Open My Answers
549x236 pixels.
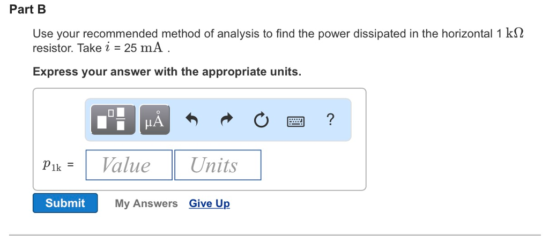[x=146, y=203]
